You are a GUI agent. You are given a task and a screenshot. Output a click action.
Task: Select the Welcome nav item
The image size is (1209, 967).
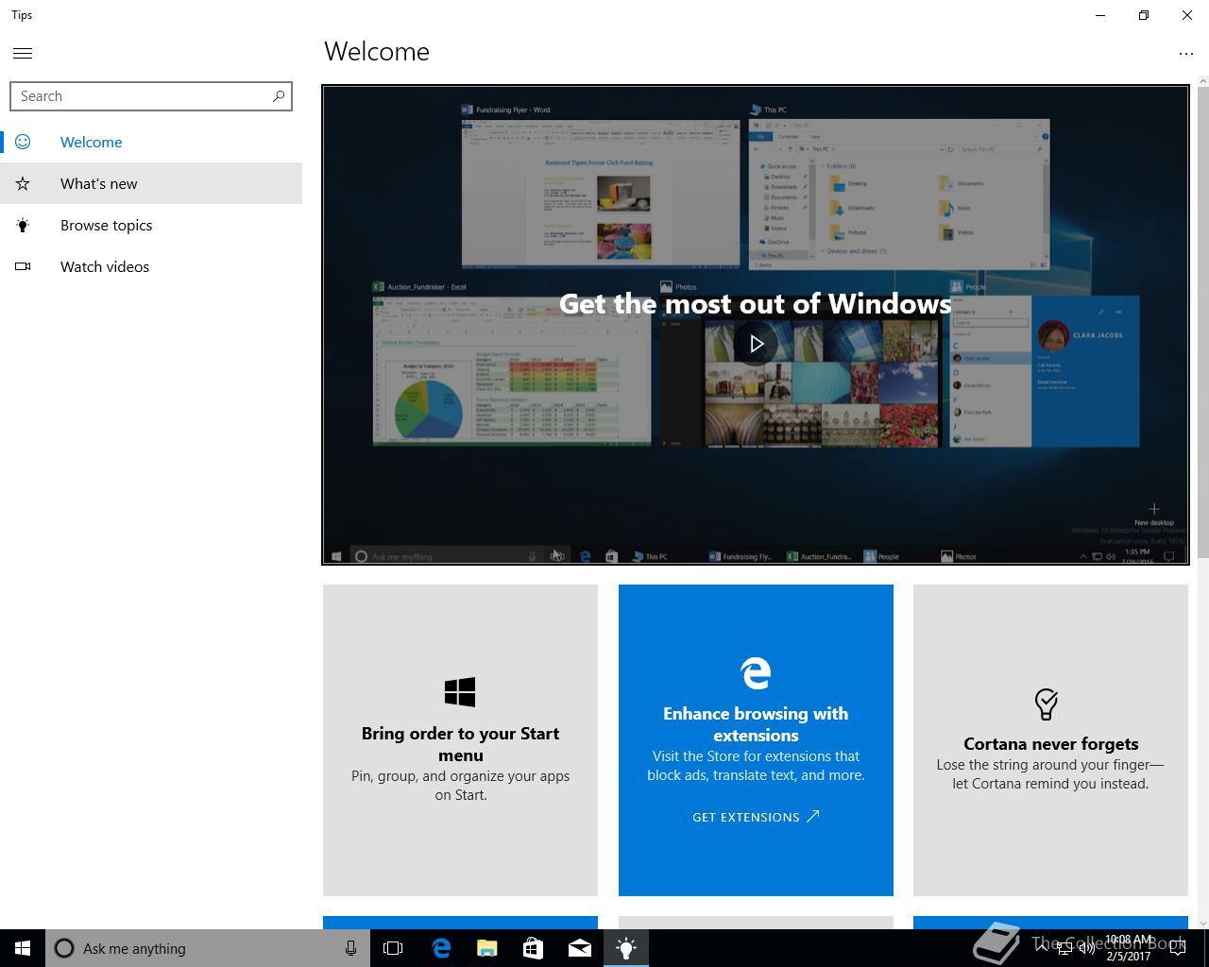[151, 142]
